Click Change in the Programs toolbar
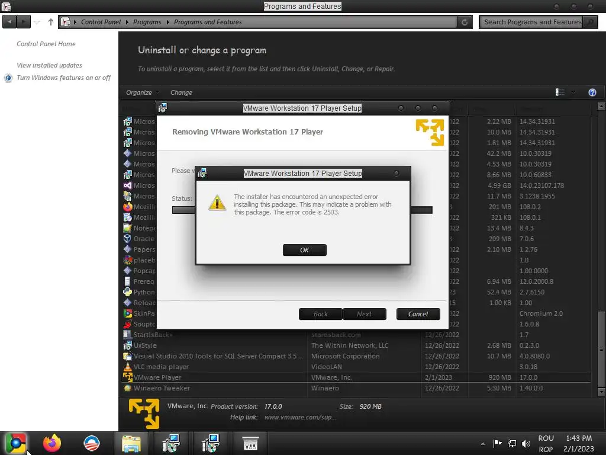The width and height of the screenshot is (606, 455). [x=181, y=92]
